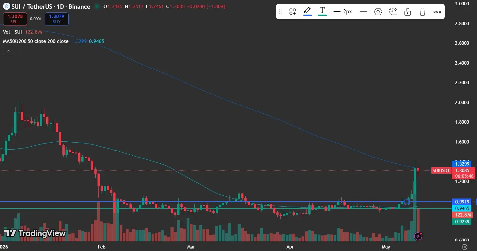
Task: Change the line color with the pencil tool
Action: point(307,11)
